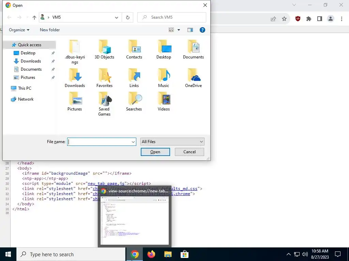The width and height of the screenshot is (349, 261).
Task: Click the VM5 breadcrumb in address bar
Action: 57,17
